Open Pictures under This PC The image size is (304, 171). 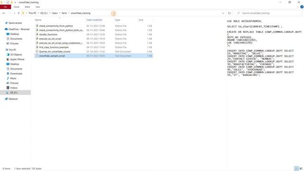pyautogui.click(x=14, y=83)
